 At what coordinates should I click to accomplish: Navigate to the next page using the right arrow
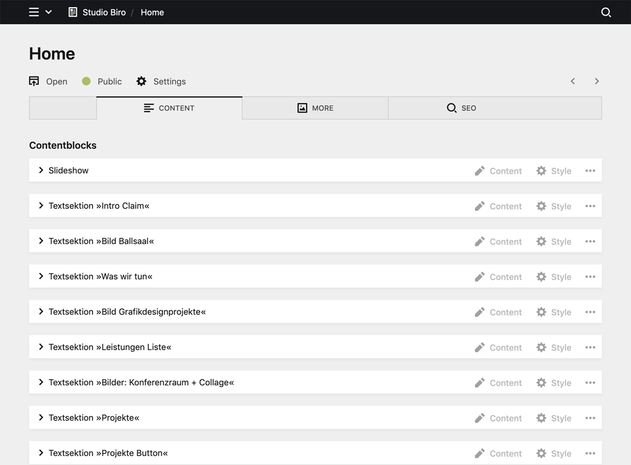click(x=597, y=81)
